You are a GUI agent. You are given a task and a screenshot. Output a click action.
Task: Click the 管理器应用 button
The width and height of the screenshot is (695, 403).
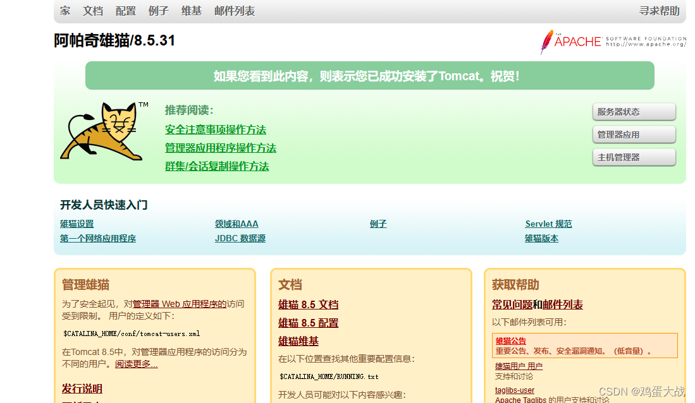(634, 135)
